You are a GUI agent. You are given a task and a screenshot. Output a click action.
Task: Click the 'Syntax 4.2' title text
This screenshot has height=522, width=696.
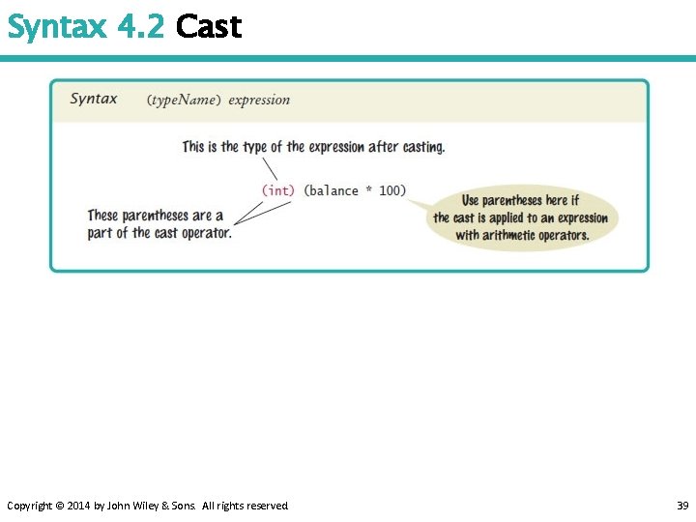pyautogui.click(x=86, y=27)
